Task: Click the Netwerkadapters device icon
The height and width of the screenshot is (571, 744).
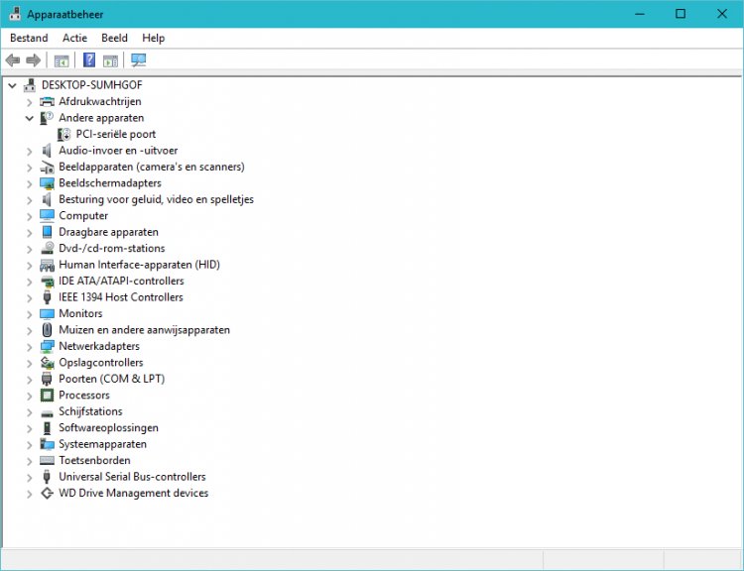Action: click(47, 346)
